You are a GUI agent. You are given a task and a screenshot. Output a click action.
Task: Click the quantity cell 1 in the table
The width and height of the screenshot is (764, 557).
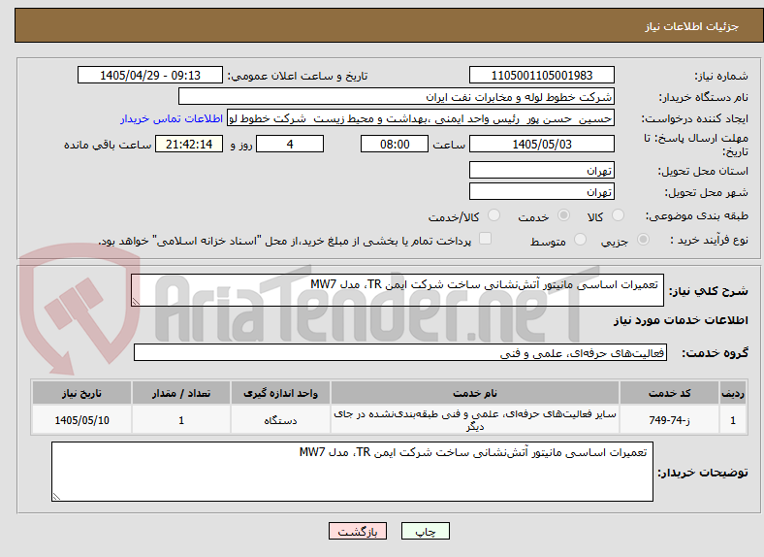(x=181, y=420)
